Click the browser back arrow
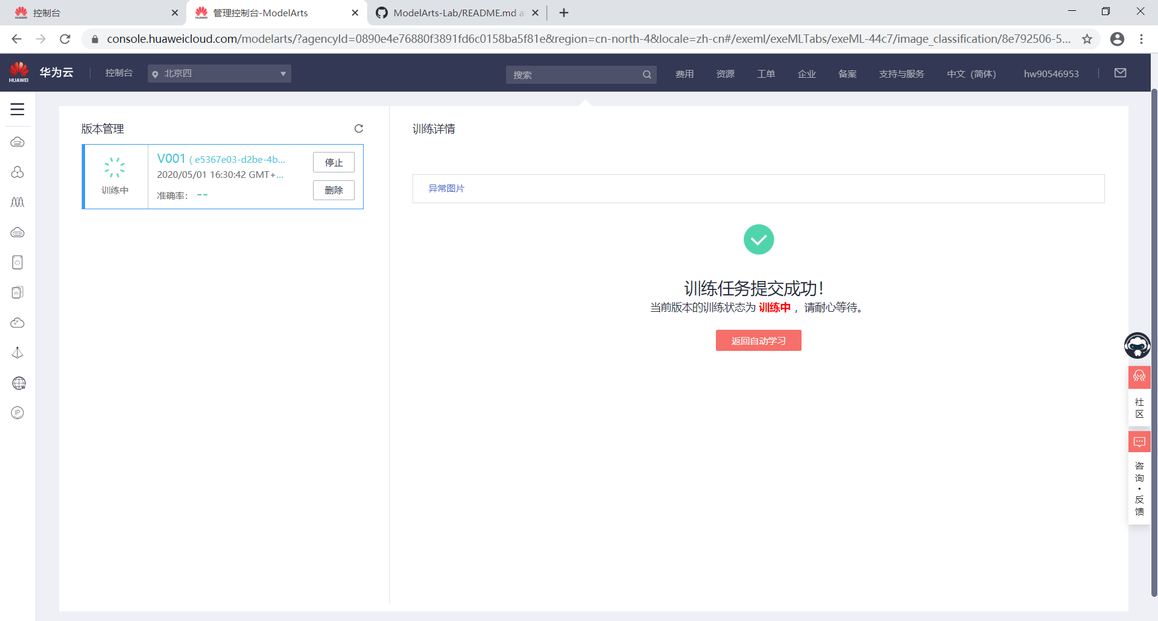Image resolution: width=1158 pixels, height=621 pixels. coord(16,39)
